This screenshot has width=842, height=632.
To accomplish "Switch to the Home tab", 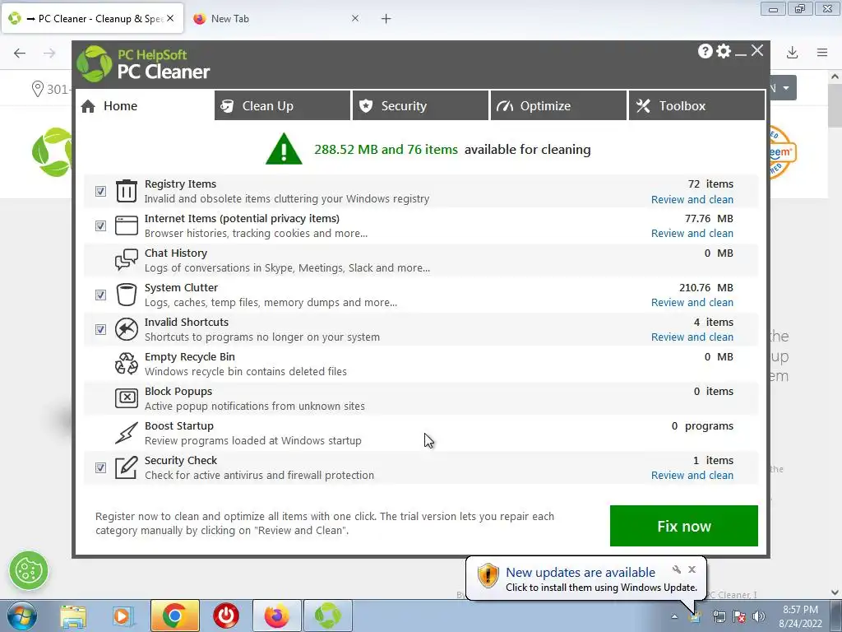I will pos(144,106).
